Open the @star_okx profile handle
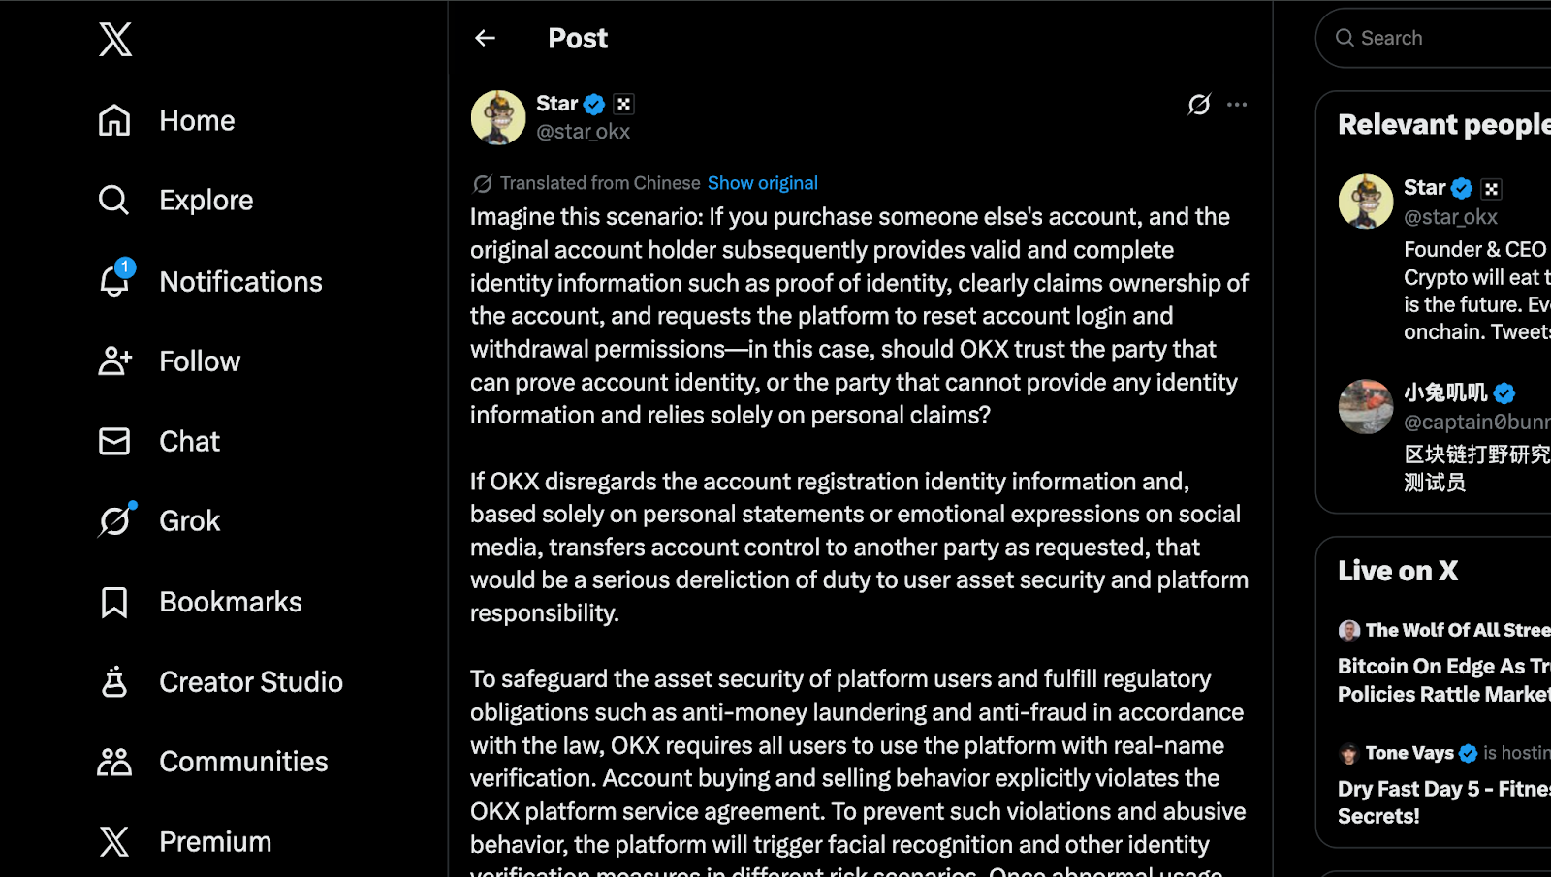Viewport: 1551px width, 877px height. (x=583, y=132)
